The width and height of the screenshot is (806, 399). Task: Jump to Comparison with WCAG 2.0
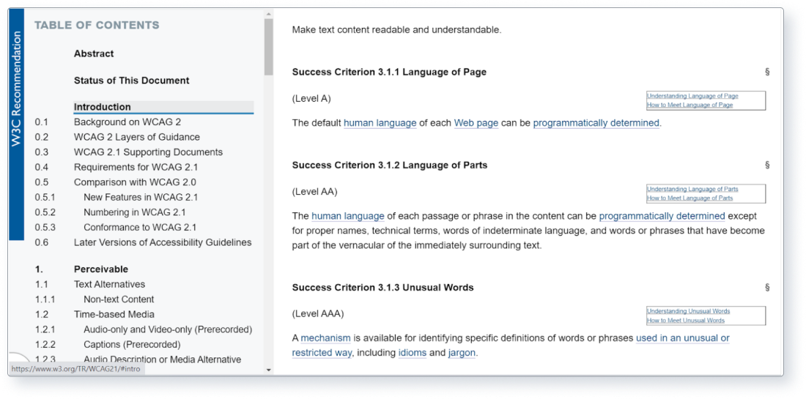[x=135, y=182]
